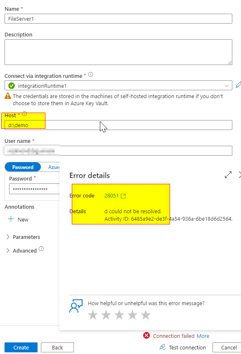Click the feedback person icon in Error details
Image resolution: width=241 pixels, height=354 pixels.
tap(76, 306)
